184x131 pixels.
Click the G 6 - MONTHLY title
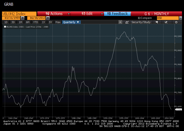(x=156, y=14)
